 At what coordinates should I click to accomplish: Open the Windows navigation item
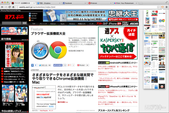pyautogui.click(x=72, y=24)
